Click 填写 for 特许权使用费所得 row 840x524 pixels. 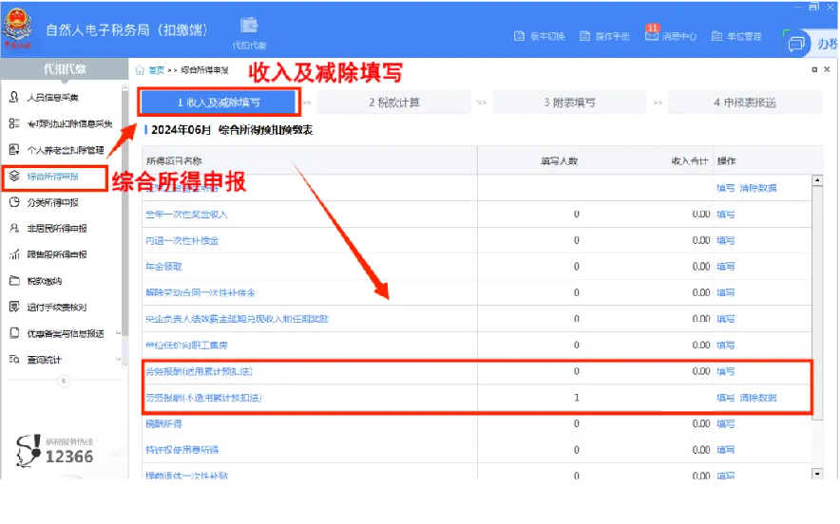point(725,450)
